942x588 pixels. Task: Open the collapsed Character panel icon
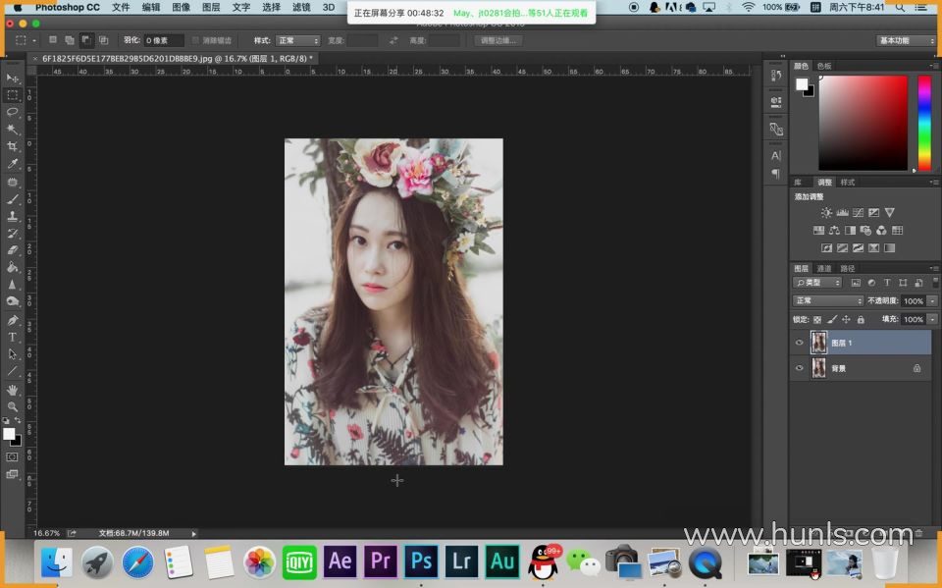point(776,156)
